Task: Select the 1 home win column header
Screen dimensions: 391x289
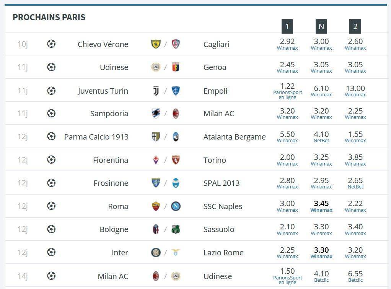Action: click(287, 26)
